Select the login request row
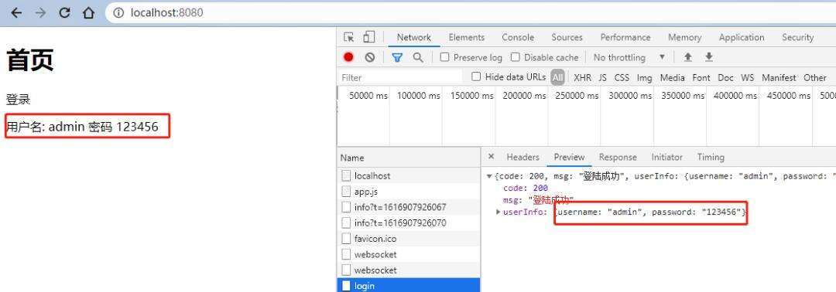The width and height of the screenshot is (836, 292). pyautogui.click(x=409, y=286)
